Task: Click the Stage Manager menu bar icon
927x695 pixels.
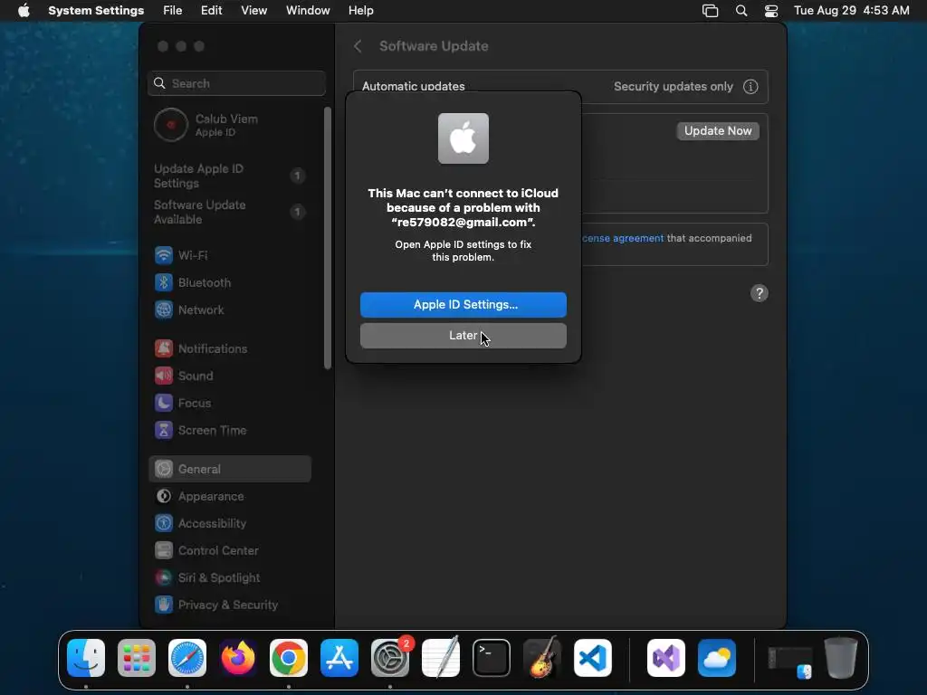Action: 710,11
